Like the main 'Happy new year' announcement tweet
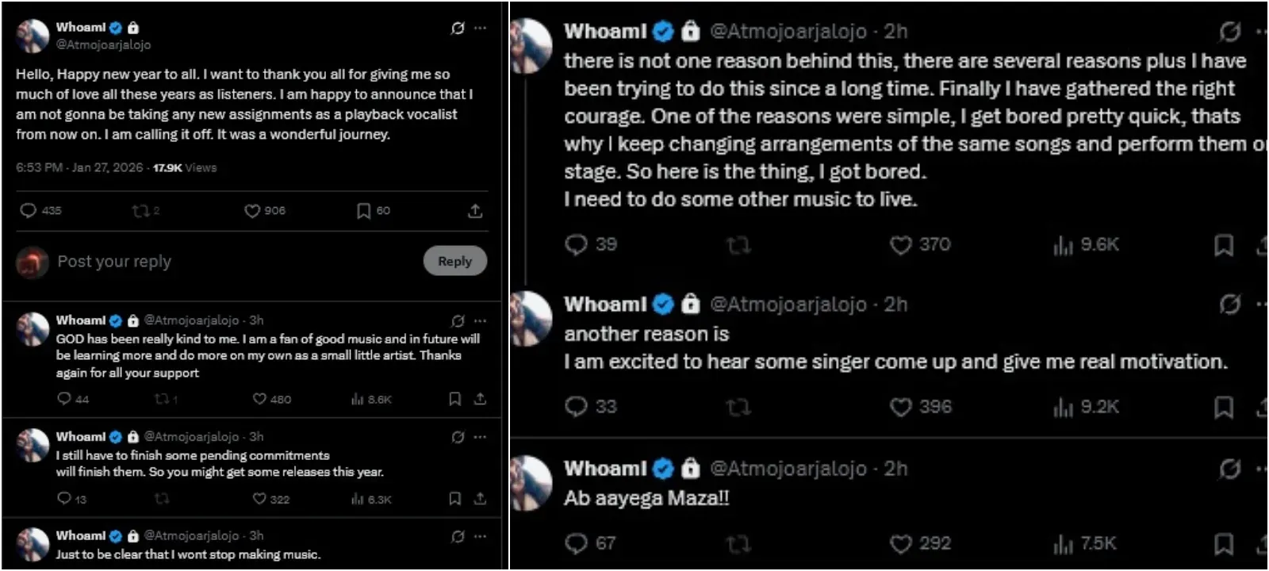Screen dimensions: 1269x571 click(252, 211)
